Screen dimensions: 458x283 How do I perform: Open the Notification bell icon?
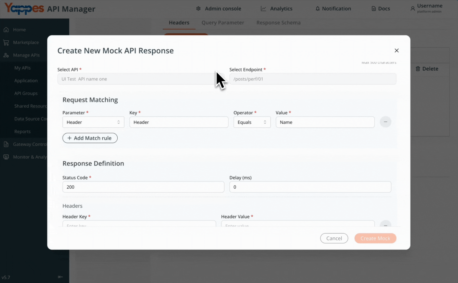[x=317, y=9]
